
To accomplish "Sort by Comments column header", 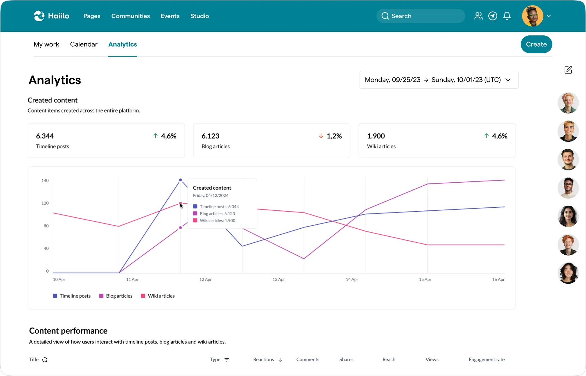I will [x=308, y=360].
